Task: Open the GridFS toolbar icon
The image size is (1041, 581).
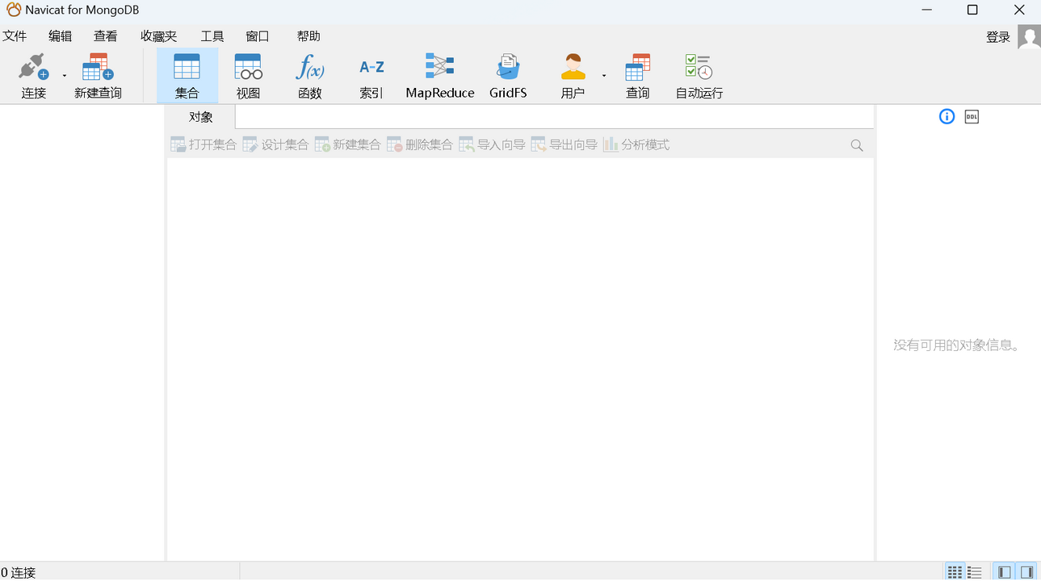Action: (507, 74)
